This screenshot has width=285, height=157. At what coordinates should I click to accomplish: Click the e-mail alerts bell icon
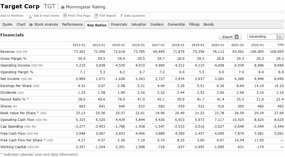coord(30,16)
